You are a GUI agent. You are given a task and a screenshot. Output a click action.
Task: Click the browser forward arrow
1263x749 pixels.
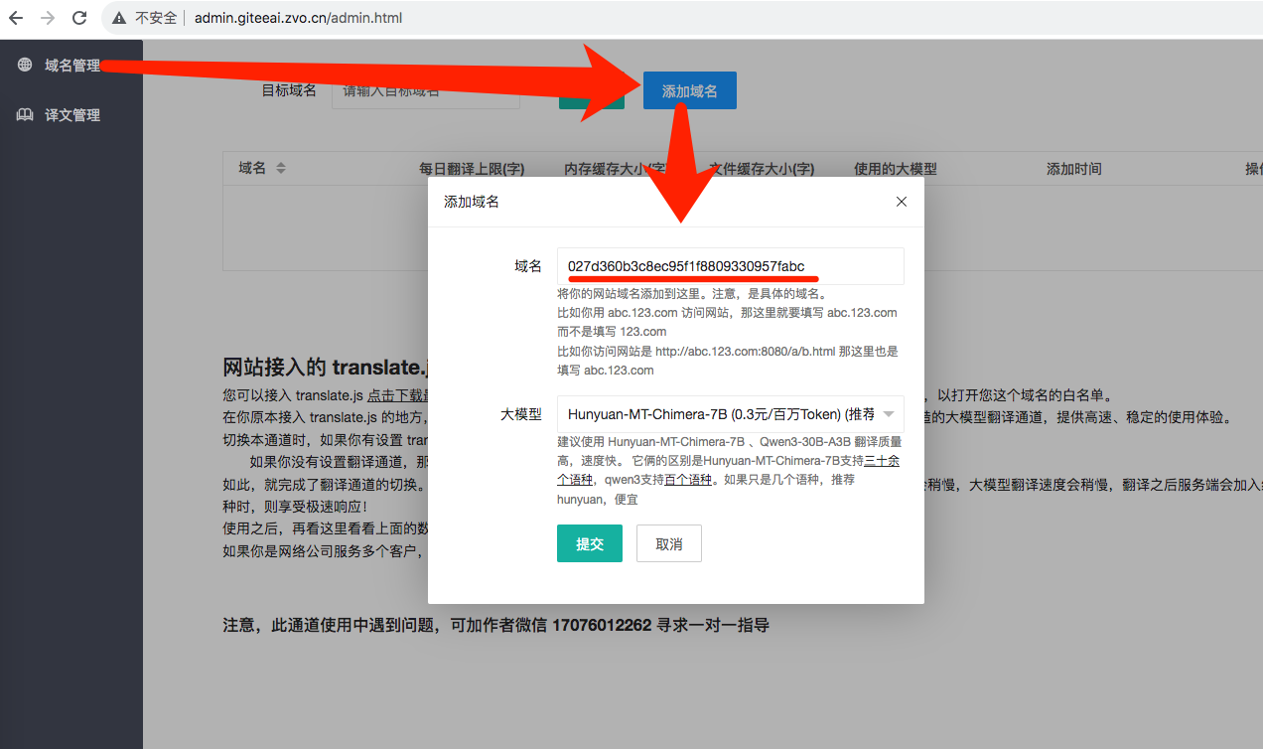(48, 18)
